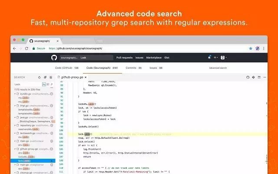Refresh search results in the SEARCH panel
This screenshot has width=278, height=174.
(40, 77)
